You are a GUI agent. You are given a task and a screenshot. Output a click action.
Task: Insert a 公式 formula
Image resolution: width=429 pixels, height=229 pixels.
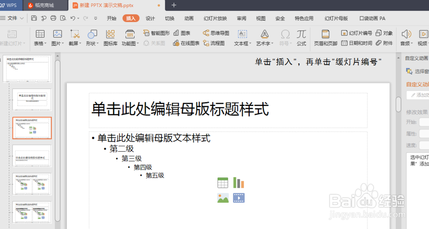(301, 37)
